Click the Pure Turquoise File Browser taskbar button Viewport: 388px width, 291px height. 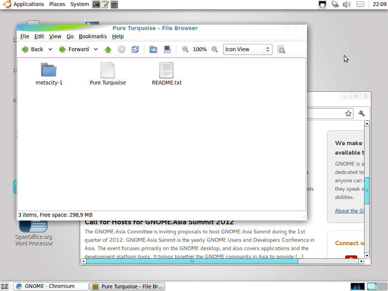coord(127,286)
